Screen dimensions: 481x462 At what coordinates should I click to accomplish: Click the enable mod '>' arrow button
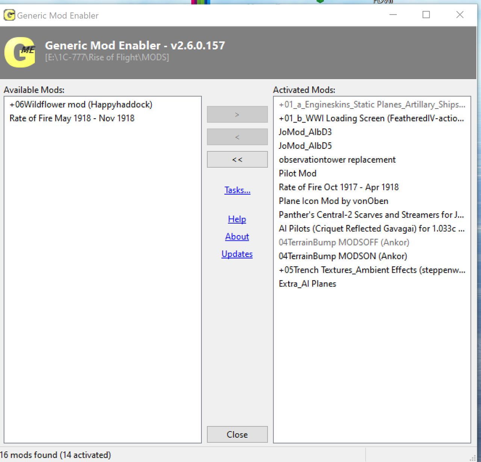click(x=237, y=115)
